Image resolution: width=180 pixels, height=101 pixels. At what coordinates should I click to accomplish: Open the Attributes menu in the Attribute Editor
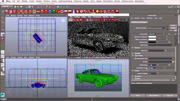pos(149,18)
